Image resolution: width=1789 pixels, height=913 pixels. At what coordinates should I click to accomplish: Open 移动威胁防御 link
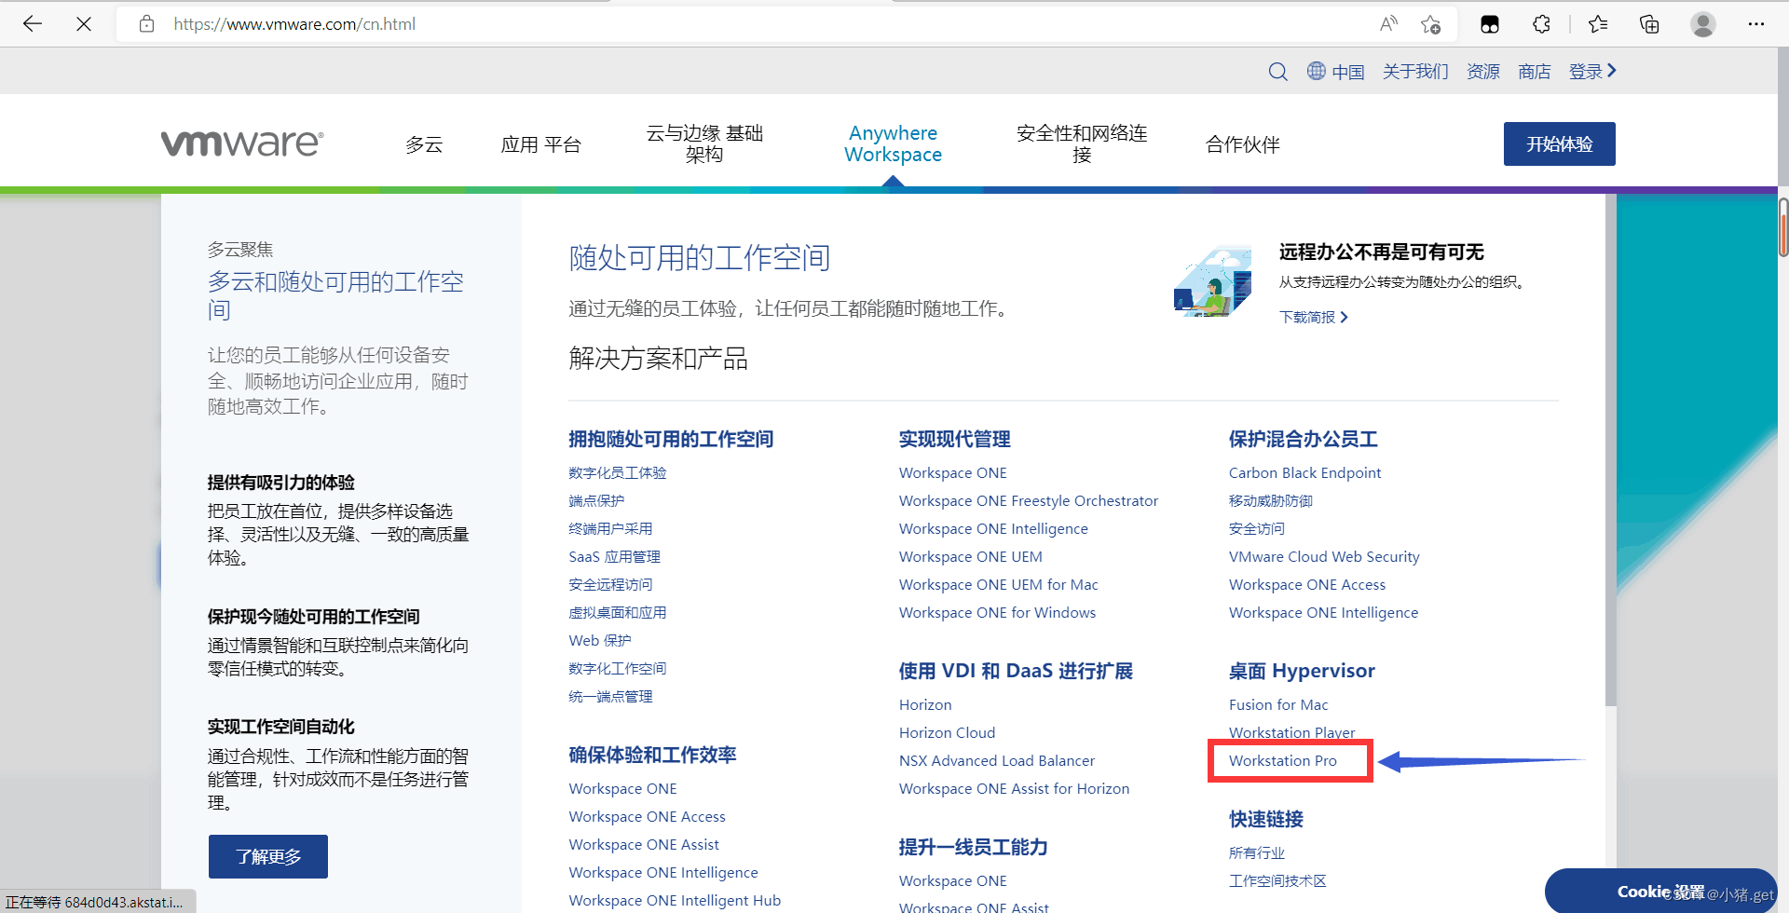tap(1270, 500)
